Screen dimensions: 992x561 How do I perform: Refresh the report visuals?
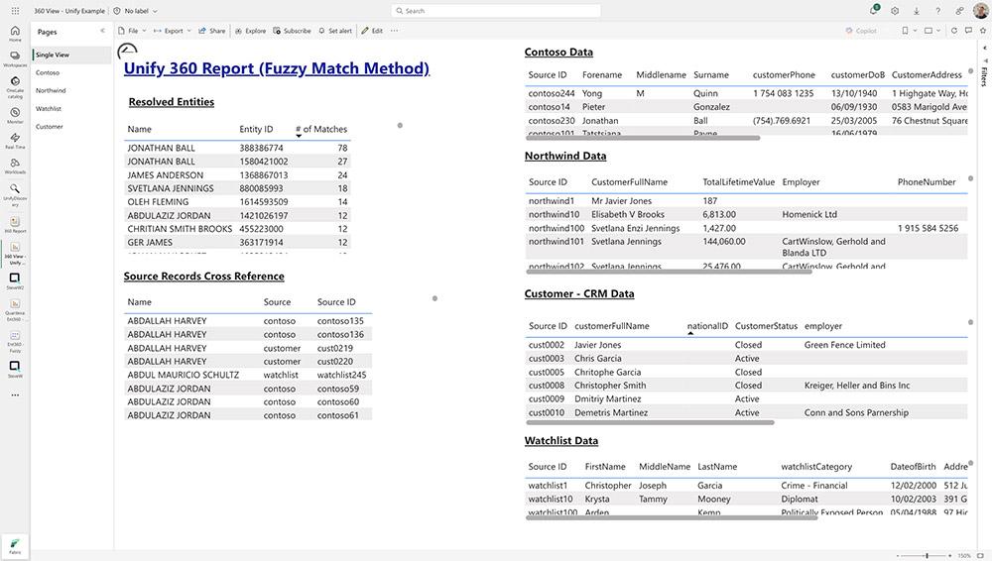click(x=954, y=31)
